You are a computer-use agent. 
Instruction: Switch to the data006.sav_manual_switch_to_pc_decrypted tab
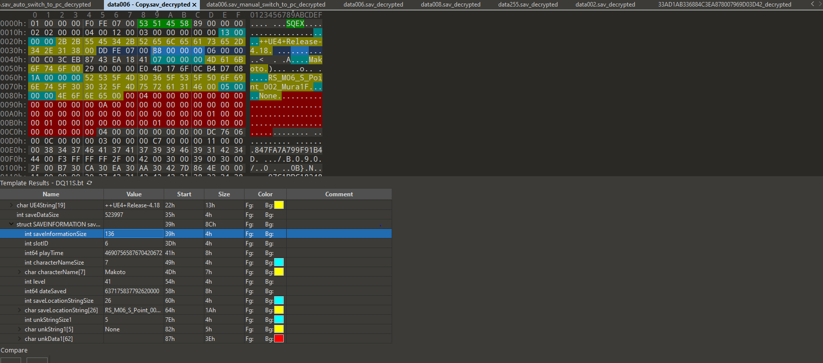[x=266, y=5]
